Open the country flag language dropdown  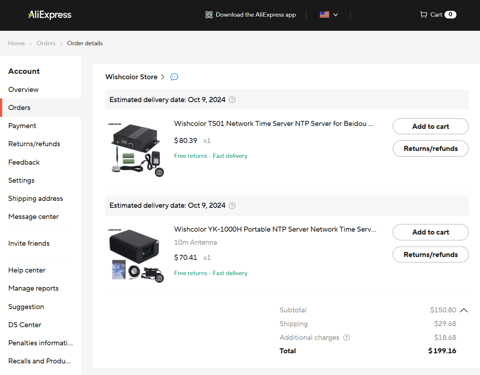click(x=329, y=15)
